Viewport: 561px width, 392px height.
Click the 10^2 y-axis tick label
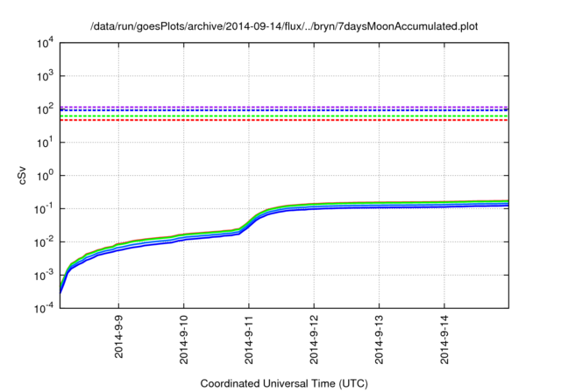pos(46,109)
